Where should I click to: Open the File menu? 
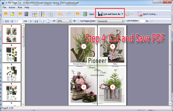coord(4,8)
